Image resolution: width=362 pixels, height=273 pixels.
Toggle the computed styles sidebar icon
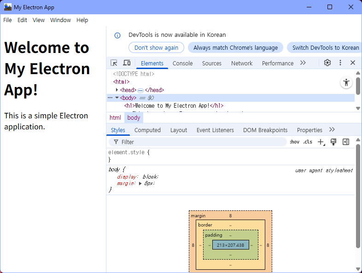346,142
